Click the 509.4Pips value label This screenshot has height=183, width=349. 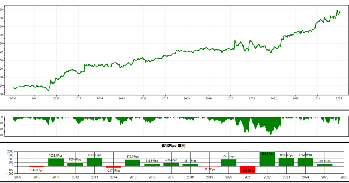tap(75, 160)
